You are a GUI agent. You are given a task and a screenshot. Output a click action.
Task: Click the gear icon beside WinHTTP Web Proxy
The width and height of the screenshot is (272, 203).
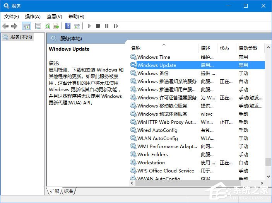pos(133,122)
